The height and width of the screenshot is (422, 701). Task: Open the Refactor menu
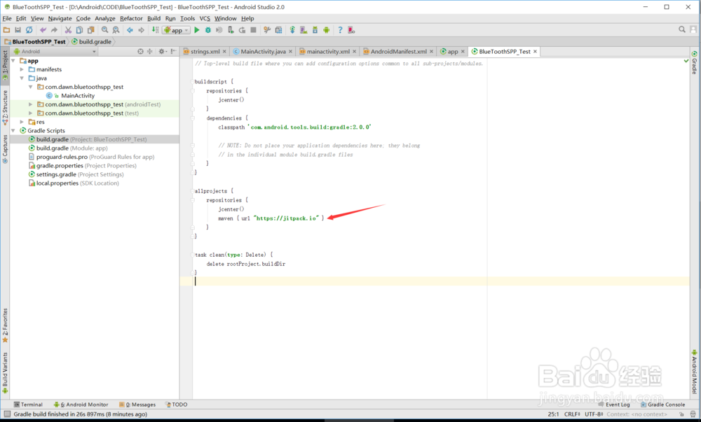[x=131, y=18]
